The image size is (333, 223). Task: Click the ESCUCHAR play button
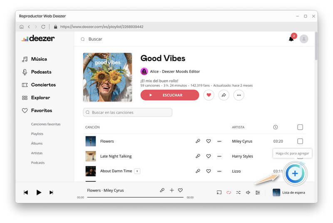coord(170,95)
